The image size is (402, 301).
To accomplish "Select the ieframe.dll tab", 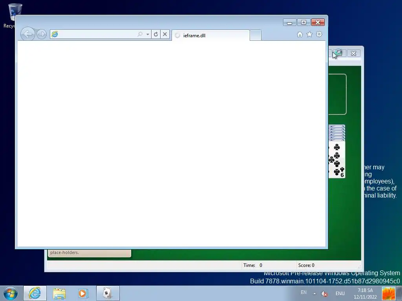I will (x=210, y=35).
